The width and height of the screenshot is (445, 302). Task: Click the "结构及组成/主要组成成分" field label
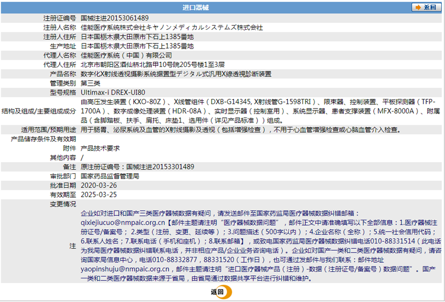pos(39,111)
